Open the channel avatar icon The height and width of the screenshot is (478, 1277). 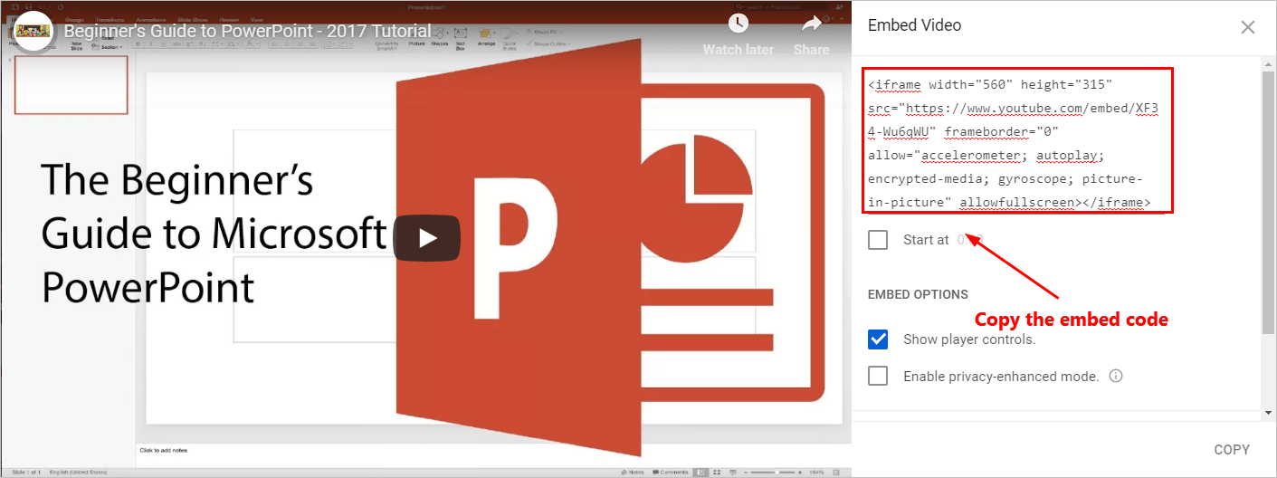[x=33, y=30]
